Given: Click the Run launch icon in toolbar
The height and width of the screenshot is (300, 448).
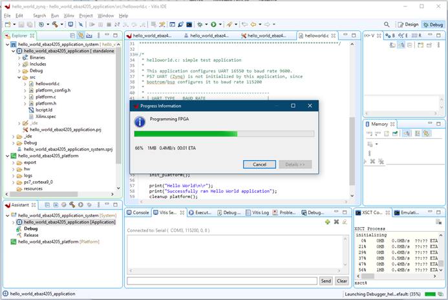Looking at the screenshot, I should 213,25.
